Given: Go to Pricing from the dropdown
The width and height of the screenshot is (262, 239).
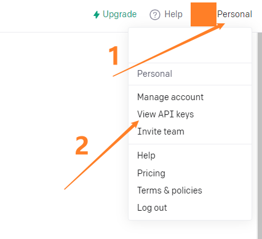Looking at the screenshot, I should 151,173.
